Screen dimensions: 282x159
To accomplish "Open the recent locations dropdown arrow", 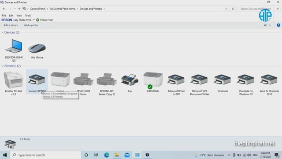I will click(15, 9).
